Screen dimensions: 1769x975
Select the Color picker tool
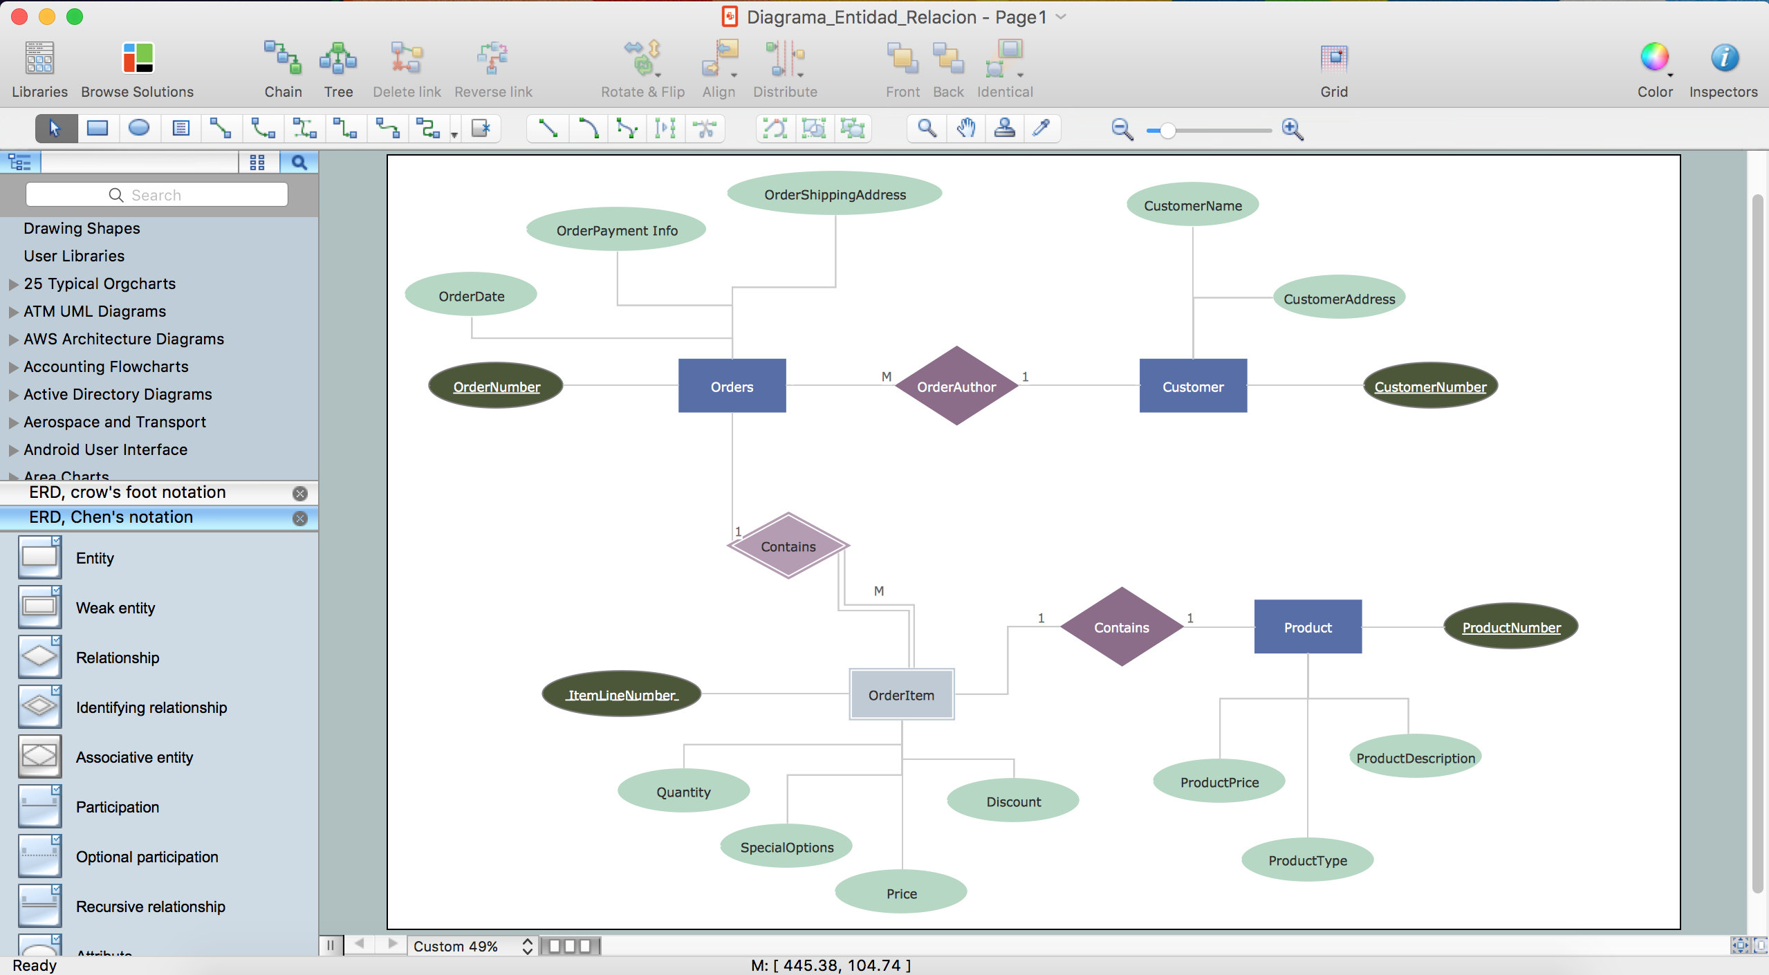(x=1044, y=129)
